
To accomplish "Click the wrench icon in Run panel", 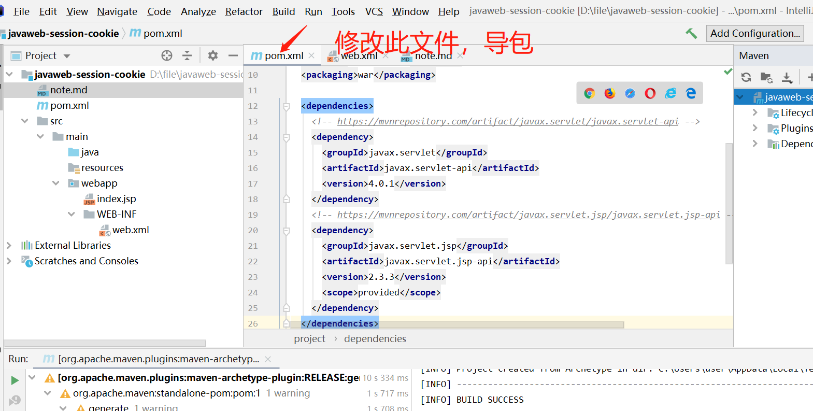I will coord(15,400).
